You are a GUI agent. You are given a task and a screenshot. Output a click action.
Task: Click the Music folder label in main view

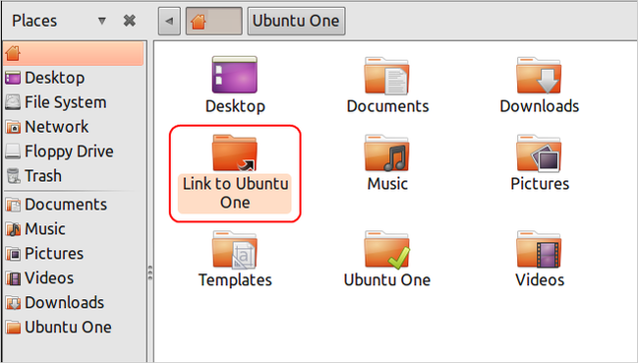click(387, 184)
